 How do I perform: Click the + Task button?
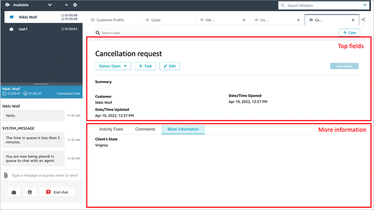click(145, 66)
